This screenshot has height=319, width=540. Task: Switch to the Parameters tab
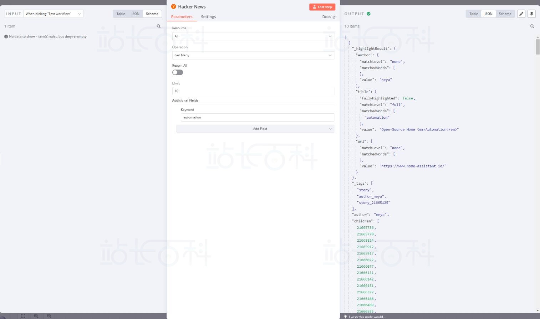click(x=182, y=17)
